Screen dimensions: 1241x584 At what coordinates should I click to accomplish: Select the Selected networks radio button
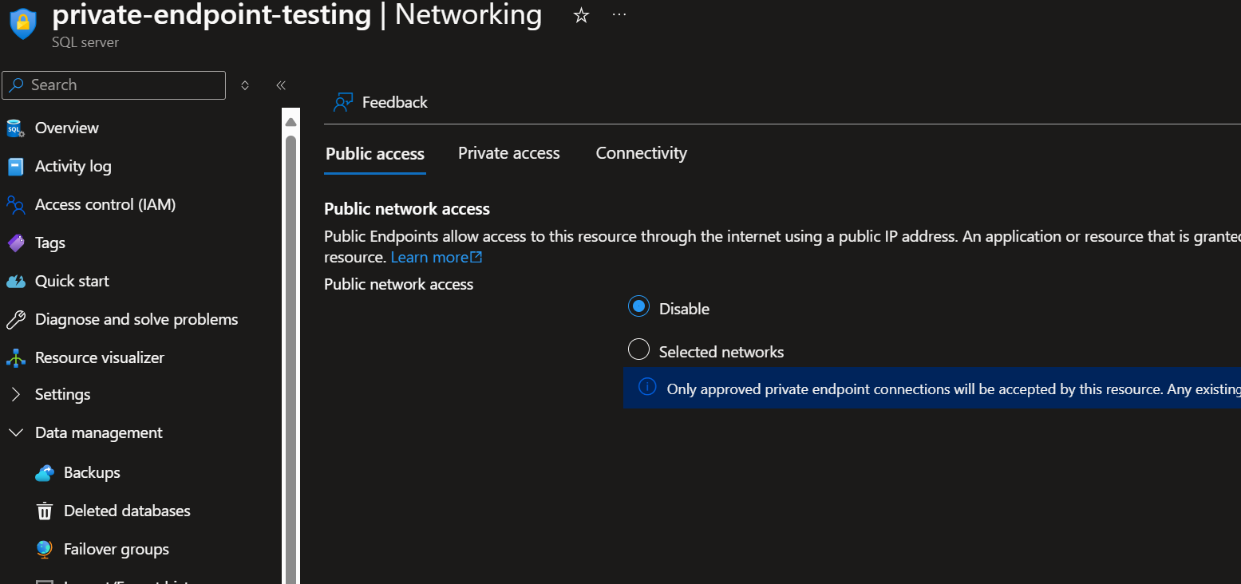[x=638, y=349]
